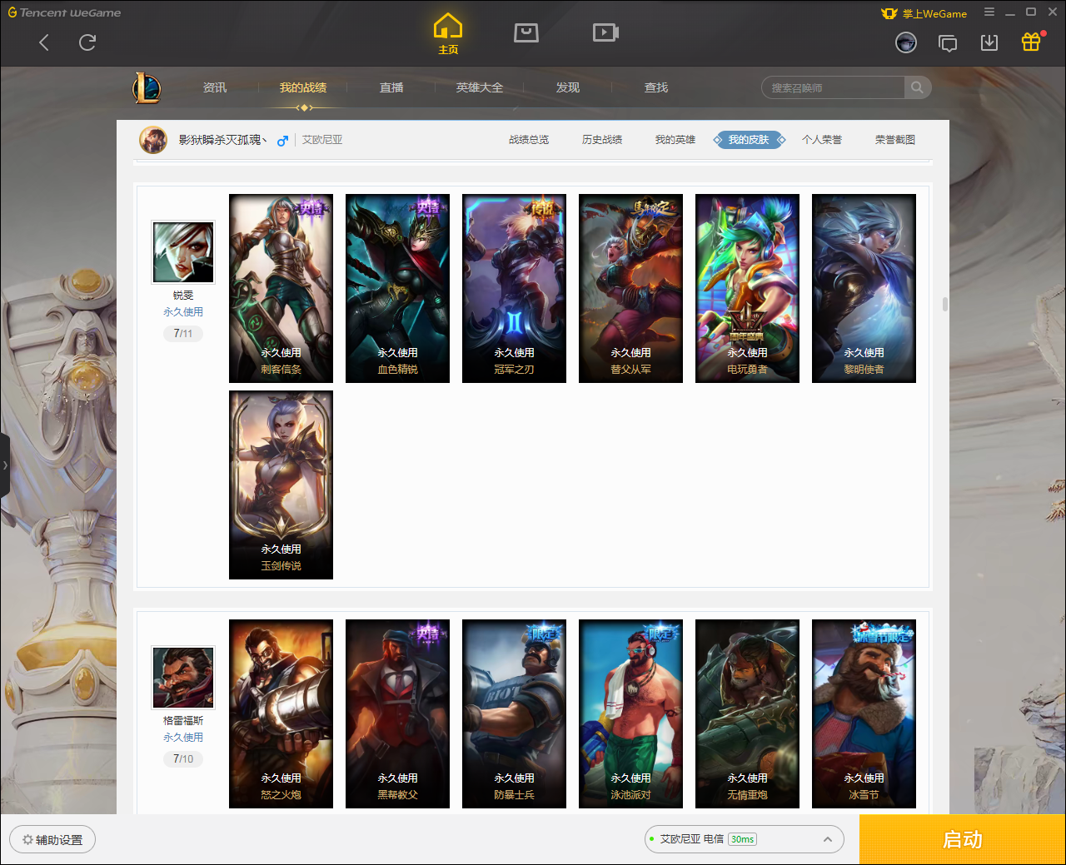Expand the left side panel arrow
Screen dimensions: 1066x865
(5, 465)
